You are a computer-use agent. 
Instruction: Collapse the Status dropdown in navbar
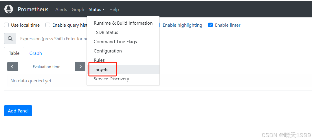coord(97,9)
